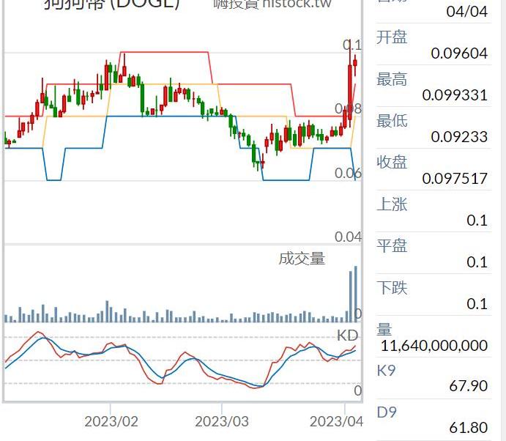This screenshot has width=506, height=441.
Task: Click the tallest volume bar at far right
Action: click(356, 294)
